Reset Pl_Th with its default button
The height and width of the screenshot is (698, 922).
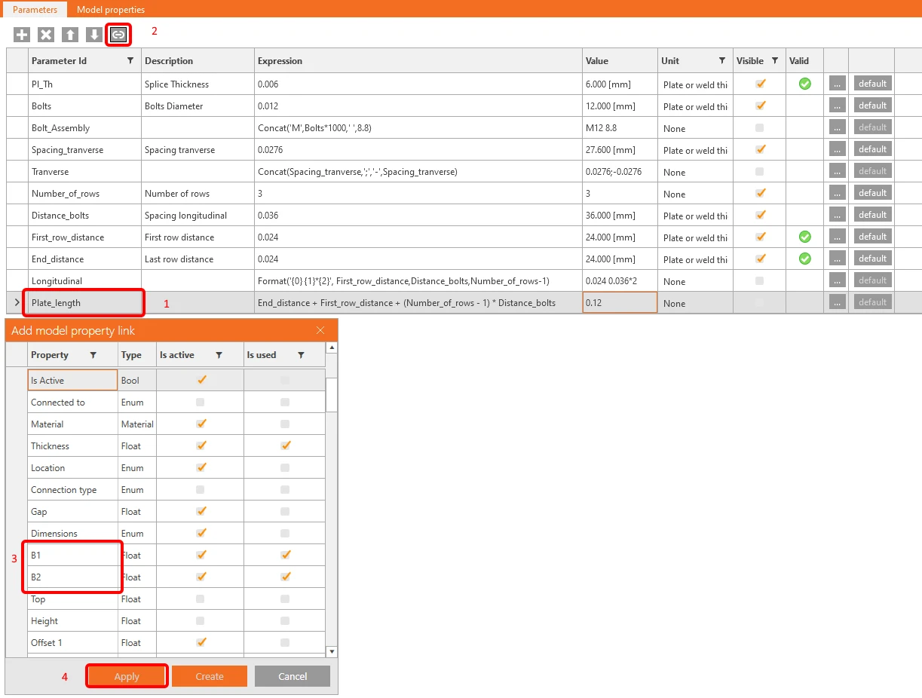tap(872, 84)
